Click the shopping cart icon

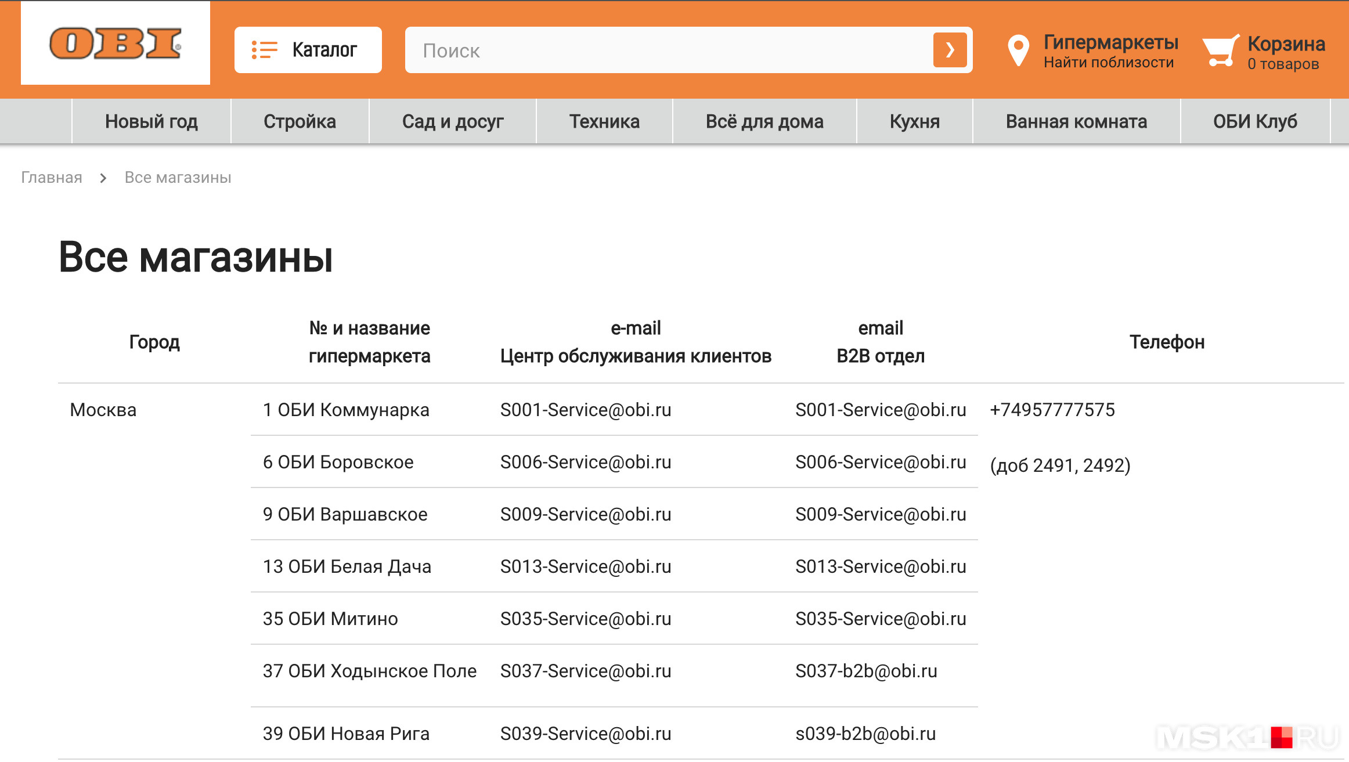[1221, 51]
